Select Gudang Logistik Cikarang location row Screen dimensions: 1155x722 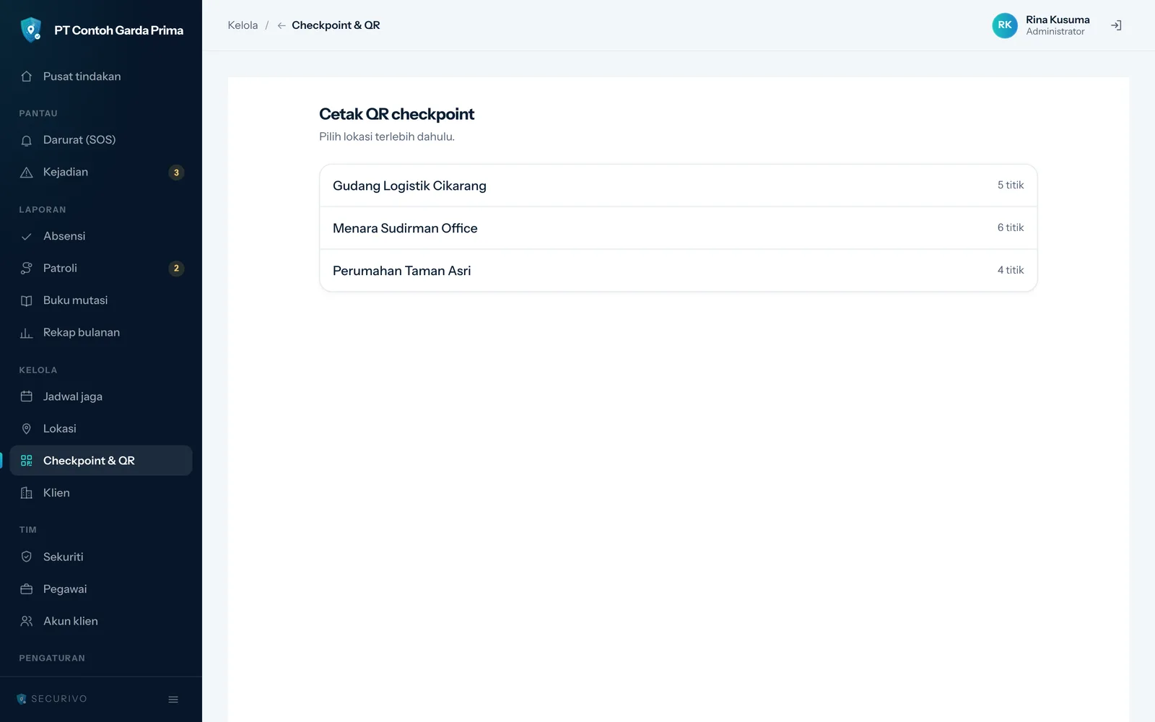tap(678, 186)
